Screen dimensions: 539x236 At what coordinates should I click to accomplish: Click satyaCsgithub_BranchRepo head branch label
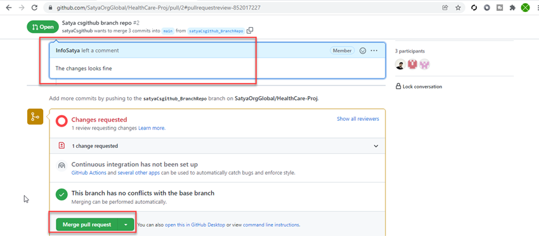click(x=216, y=31)
